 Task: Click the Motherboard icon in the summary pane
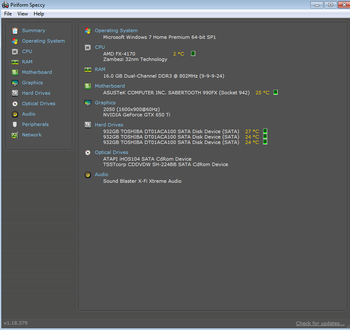tap(88, 86)
